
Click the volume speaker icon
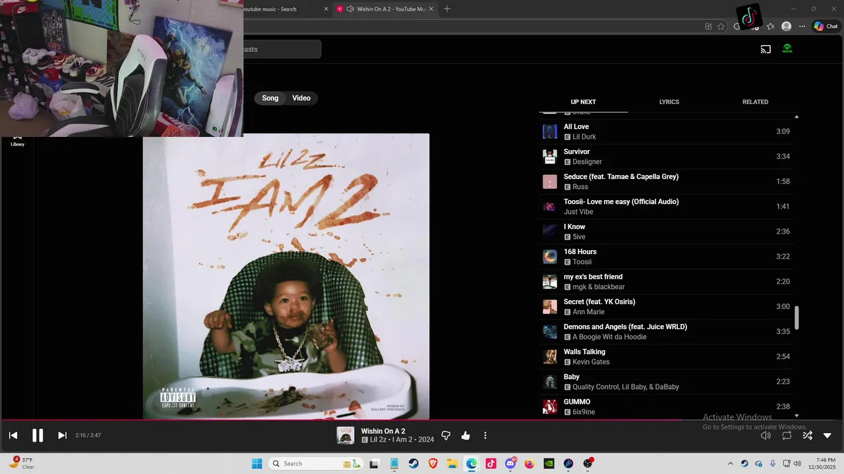[766, 435]
